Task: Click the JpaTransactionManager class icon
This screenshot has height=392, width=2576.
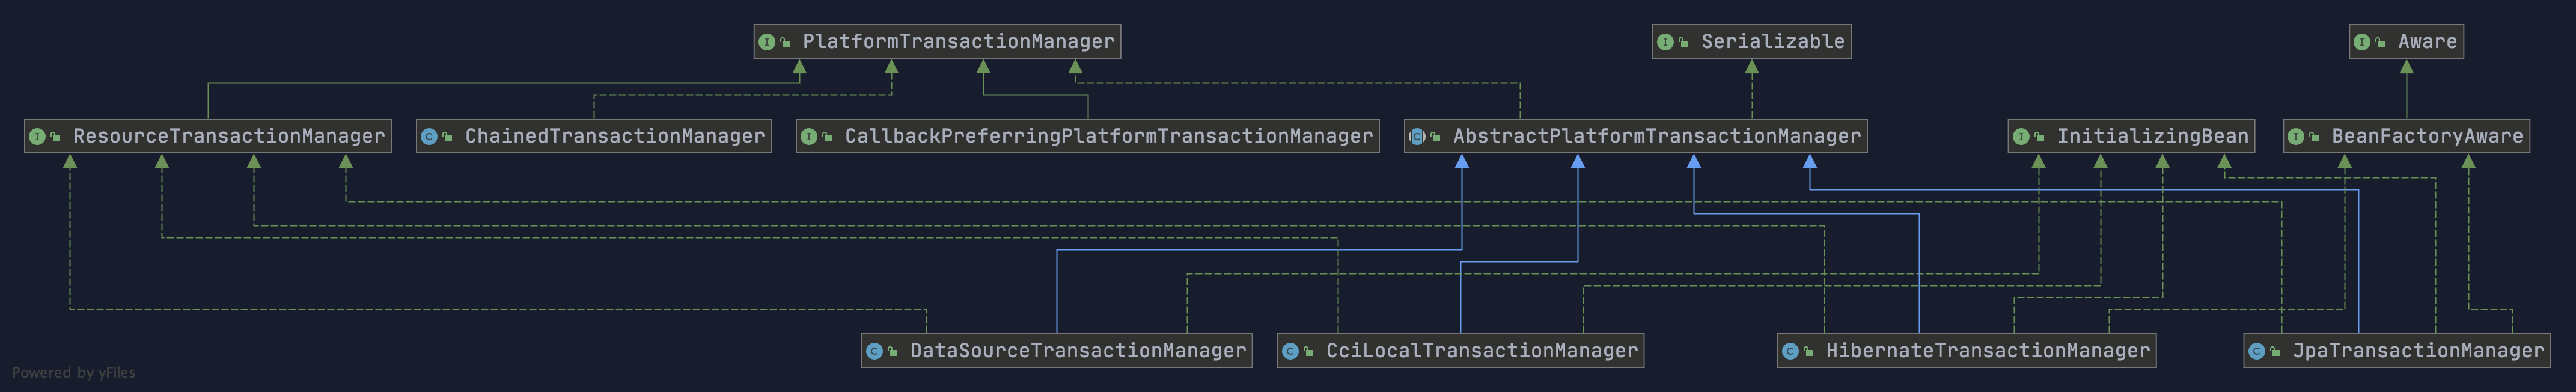Action: point(2257,351)
